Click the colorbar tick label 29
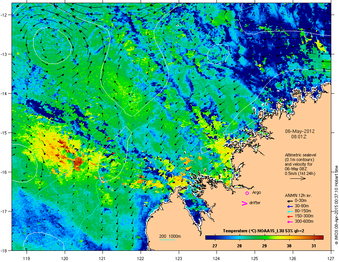This screenshot has height=262, width=339. [x=264, y=246]
